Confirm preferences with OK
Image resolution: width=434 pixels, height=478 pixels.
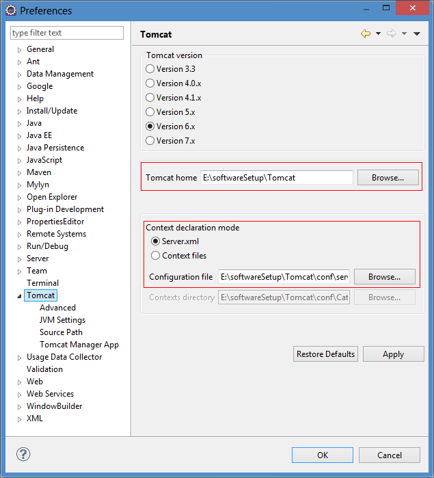[x=323, y=455]
